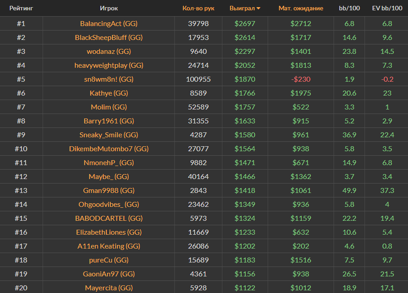Screen dimensions: 408x293
Task: Sort by Мат. ожидание column header
Action: coord(300,8)
